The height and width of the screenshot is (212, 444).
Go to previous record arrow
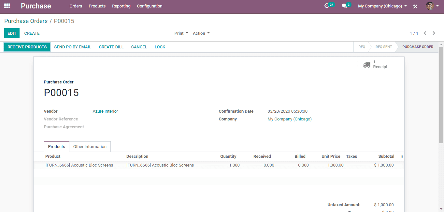425,33
